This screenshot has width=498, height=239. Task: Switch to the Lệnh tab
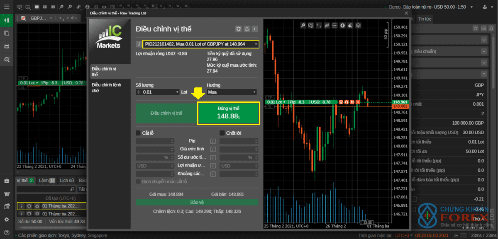[46, 181]
